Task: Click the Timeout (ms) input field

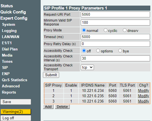Action: [115, 37]
